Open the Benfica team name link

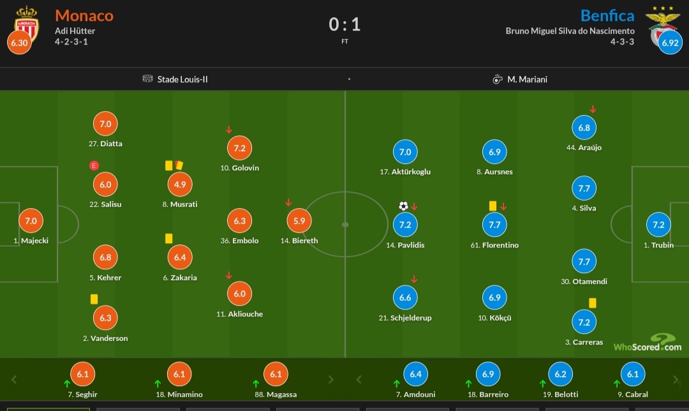(x=607, y=16)
